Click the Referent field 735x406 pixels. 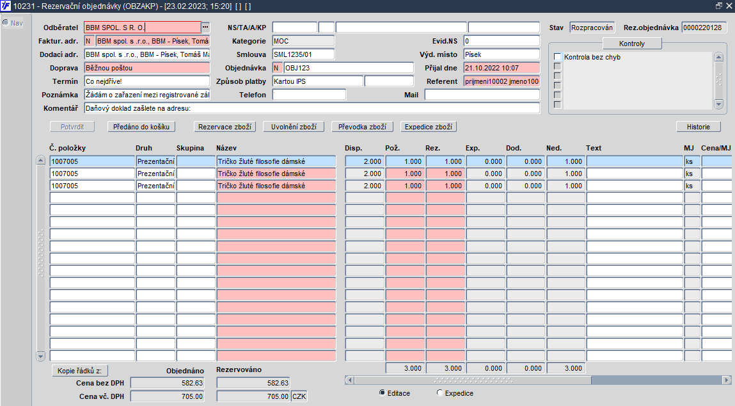coord(502,81)
